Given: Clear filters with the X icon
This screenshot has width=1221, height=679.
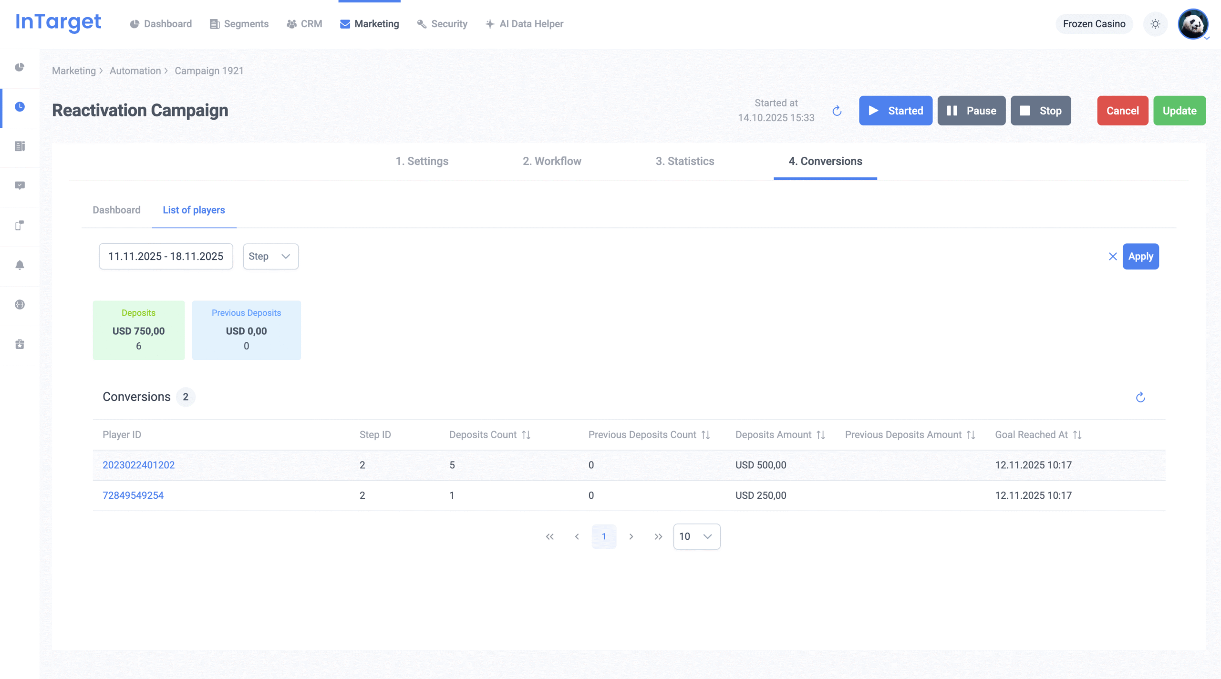Looking at the screenshot, I should pyautogui.click(x=1113, y=257).
